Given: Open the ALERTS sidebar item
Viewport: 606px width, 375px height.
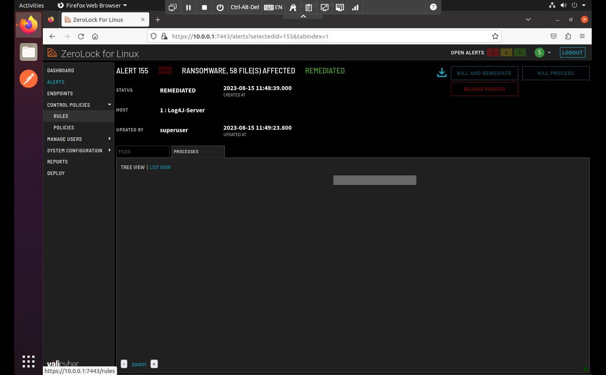Looking at the screenshot, I should pyautogui.click(x=56, y=82).
